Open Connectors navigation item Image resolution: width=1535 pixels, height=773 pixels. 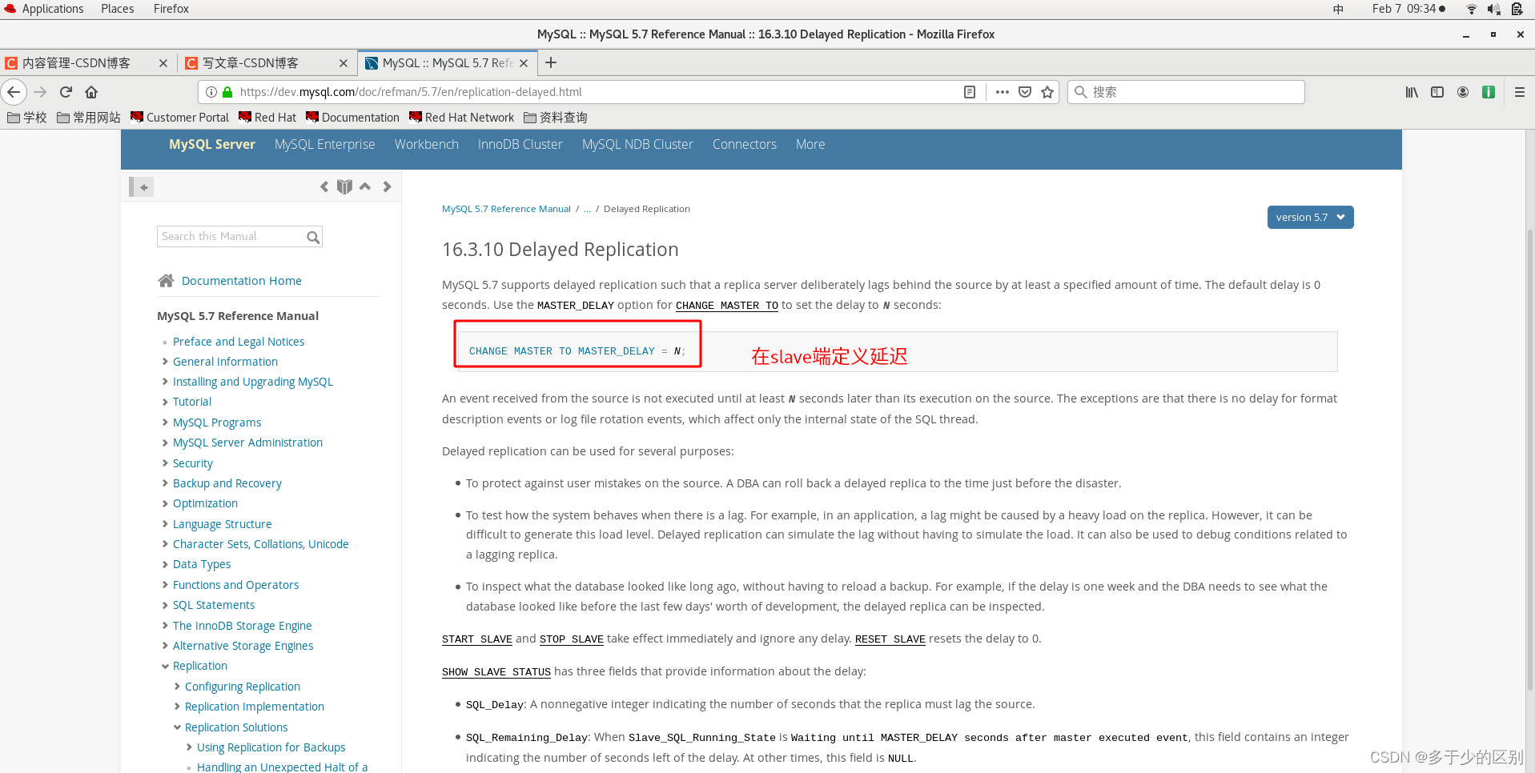click(745, 144)
